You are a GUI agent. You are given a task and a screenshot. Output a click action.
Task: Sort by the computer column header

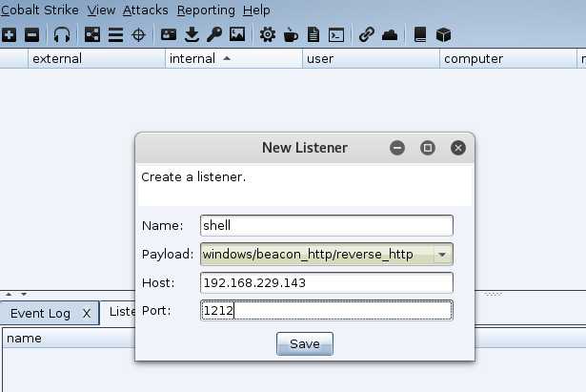(508, 59)
